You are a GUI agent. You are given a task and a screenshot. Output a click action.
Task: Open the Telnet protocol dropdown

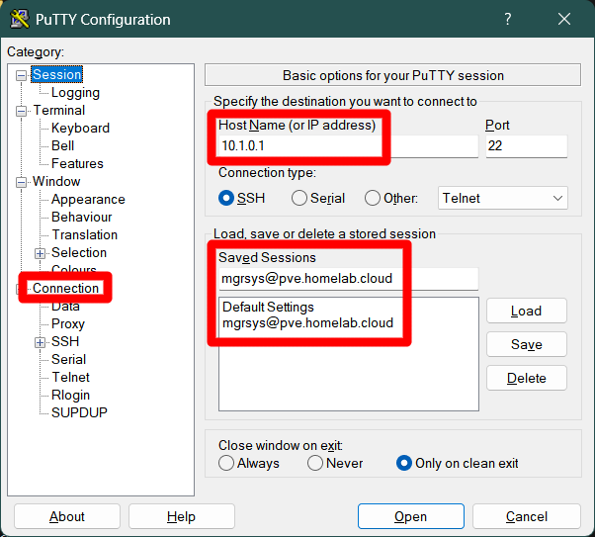pos(503,198)
